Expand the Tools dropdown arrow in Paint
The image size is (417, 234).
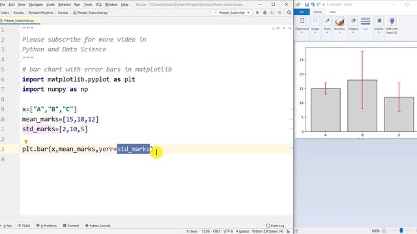pyautogui.click(x=327, y=32)
